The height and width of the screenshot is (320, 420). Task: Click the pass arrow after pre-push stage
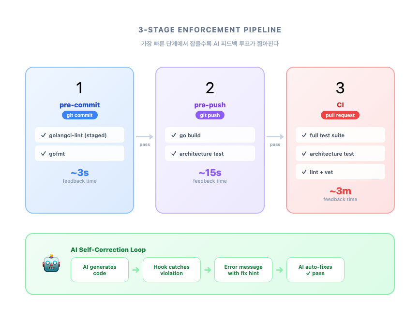pos(275,137)
